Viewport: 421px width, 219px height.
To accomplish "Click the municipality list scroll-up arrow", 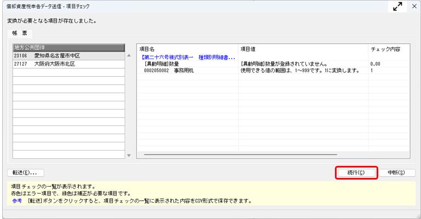I will click(x=129, y=56).
